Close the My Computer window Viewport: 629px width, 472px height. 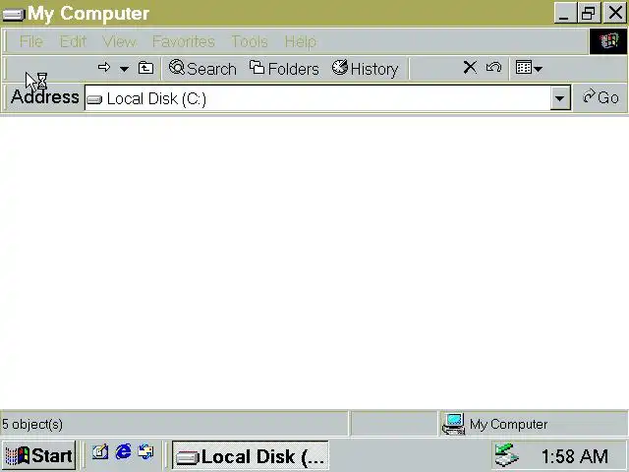tap(614, 13)
